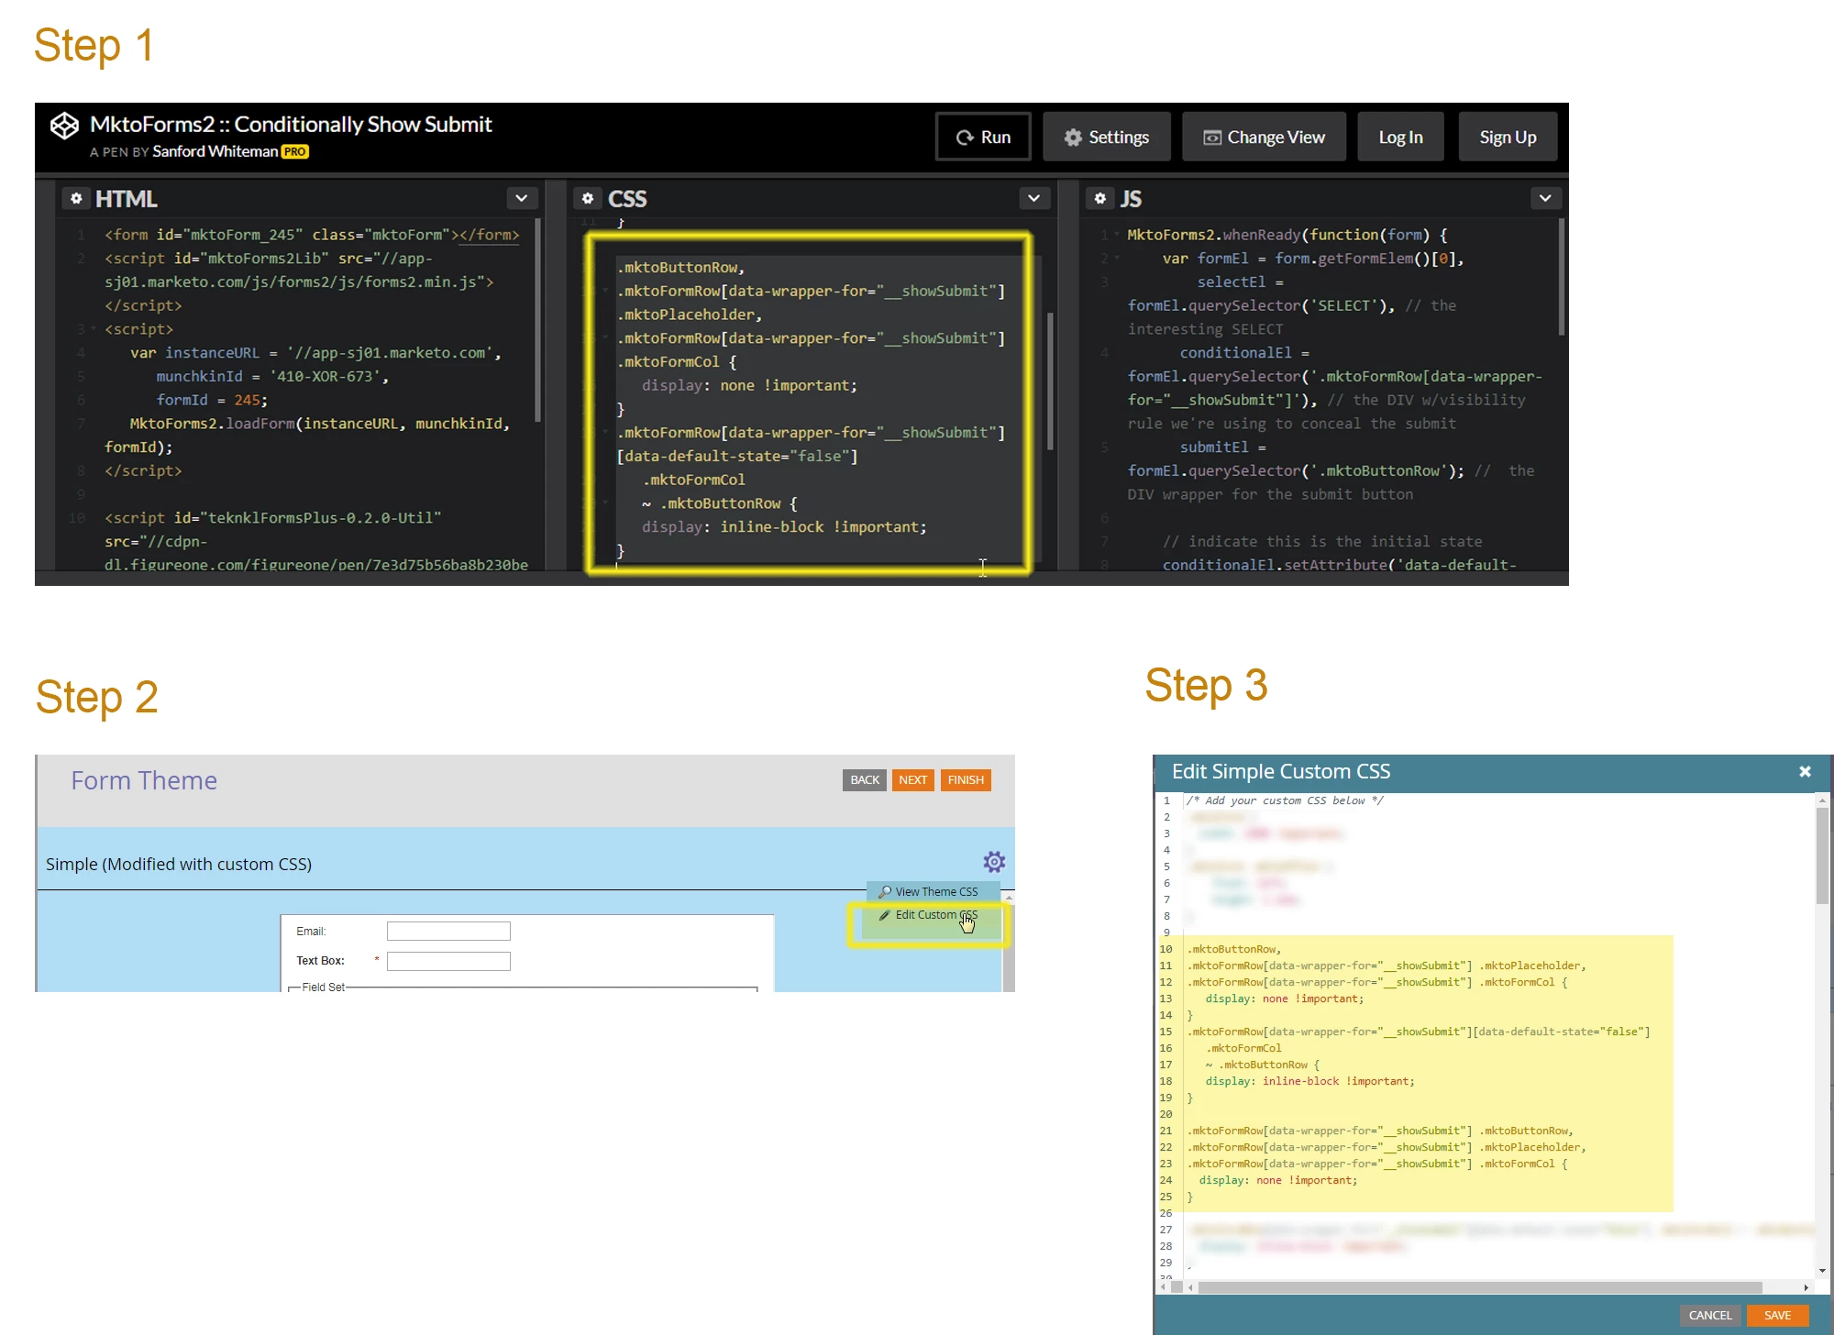Open pen Settings

[x=1106, y=137]
